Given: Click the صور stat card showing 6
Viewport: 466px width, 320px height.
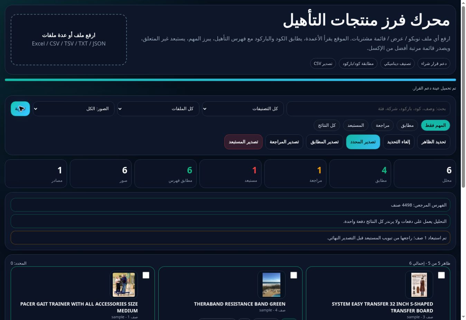Looking at the screenshot, I should pyautogui.click(x=101, y=173).
